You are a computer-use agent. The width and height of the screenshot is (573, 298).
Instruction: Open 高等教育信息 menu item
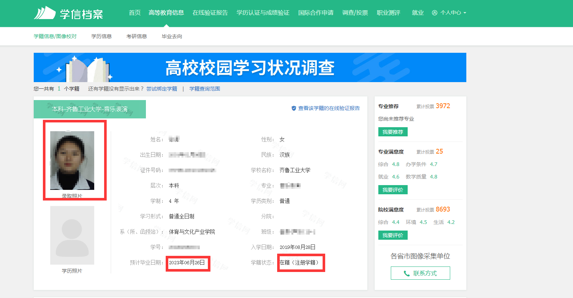(166, 13)
